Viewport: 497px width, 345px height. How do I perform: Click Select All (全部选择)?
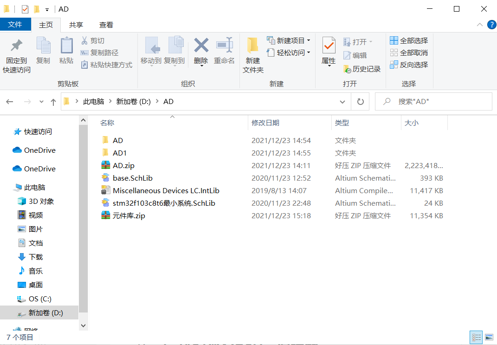pyautogui.click(x=409, y=40)
